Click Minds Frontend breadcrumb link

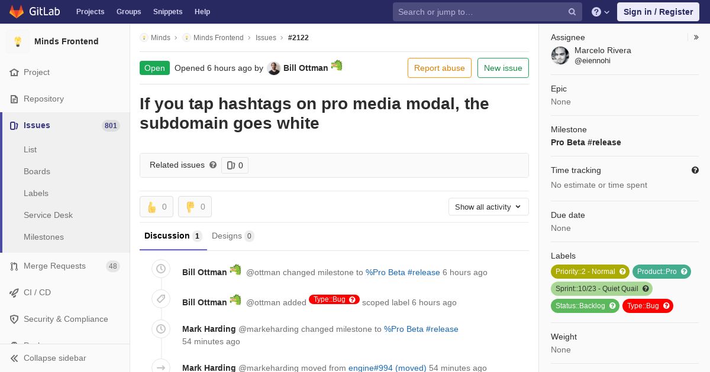click(x=218, y=37)
